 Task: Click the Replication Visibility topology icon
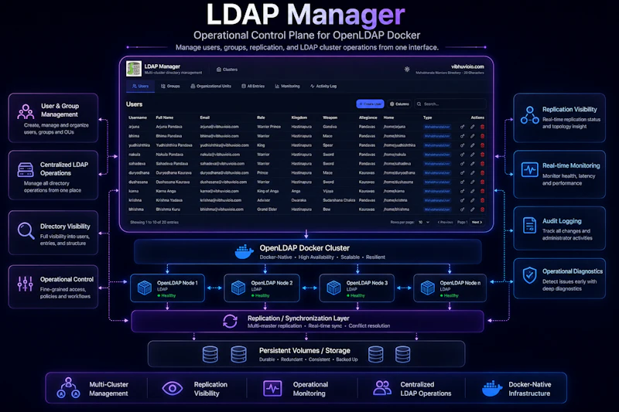(529, 114)
